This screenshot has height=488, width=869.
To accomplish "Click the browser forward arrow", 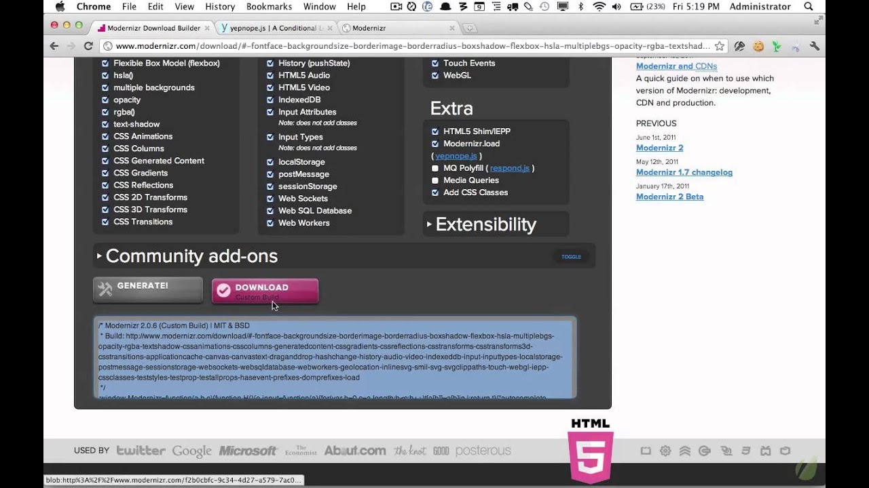I will click(71, 46).
